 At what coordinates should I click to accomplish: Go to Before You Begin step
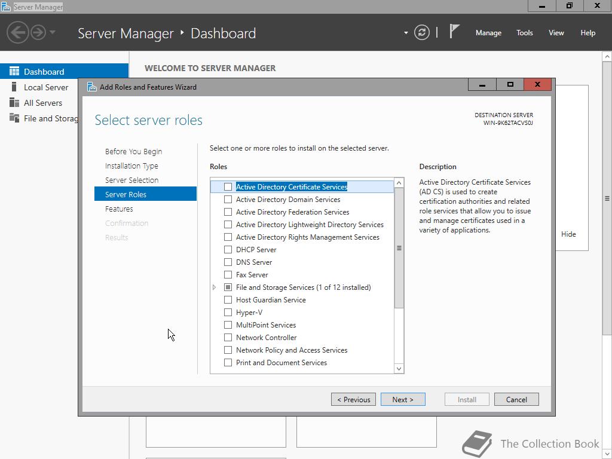pos(133,151)
